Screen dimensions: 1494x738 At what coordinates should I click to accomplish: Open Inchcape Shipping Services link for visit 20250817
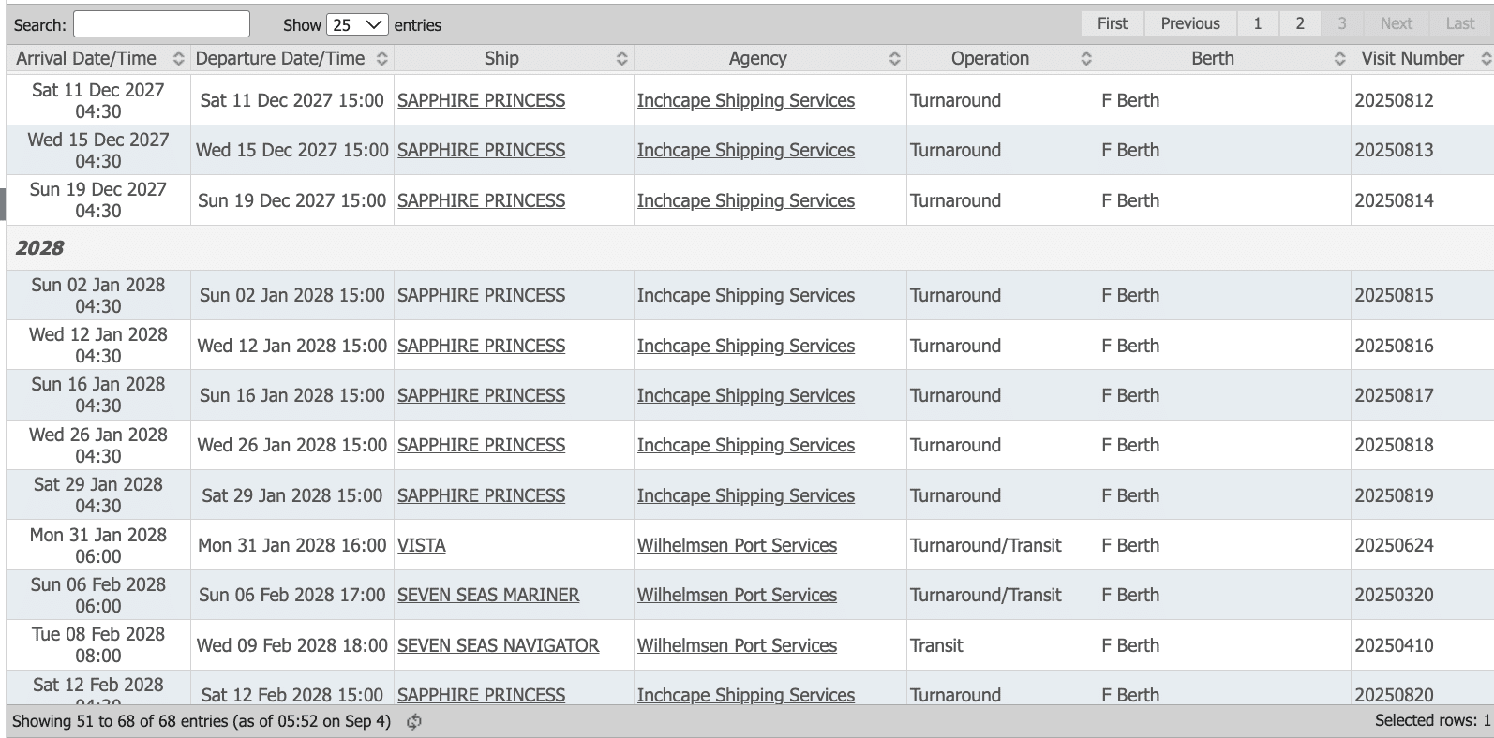tap(746, 395)
